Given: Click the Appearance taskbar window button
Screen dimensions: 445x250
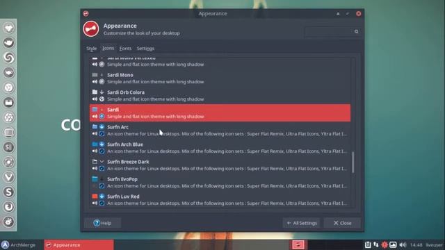Looking at the screenshot, I should pyautogui.click(x=79, y=245).
